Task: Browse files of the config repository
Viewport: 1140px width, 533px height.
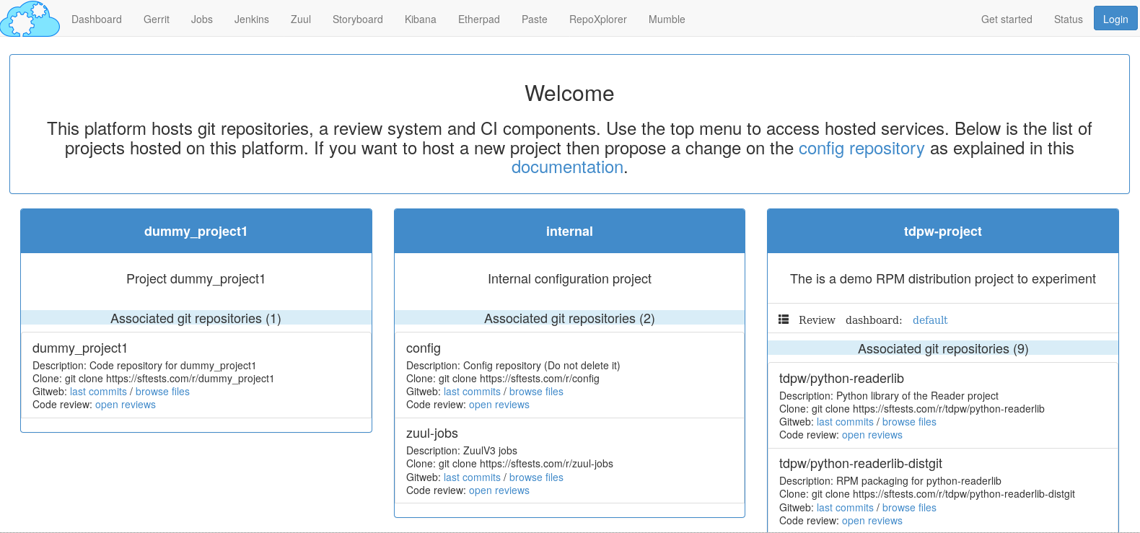Action: 536,392
